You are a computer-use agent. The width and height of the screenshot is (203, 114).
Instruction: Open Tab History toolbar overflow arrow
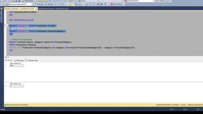click(124, 5)
